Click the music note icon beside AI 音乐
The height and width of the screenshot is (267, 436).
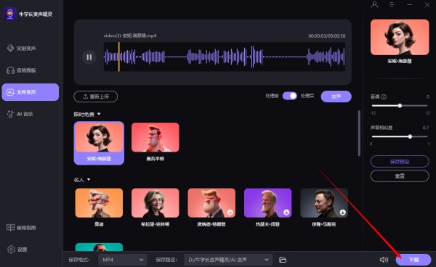(10, 114)
